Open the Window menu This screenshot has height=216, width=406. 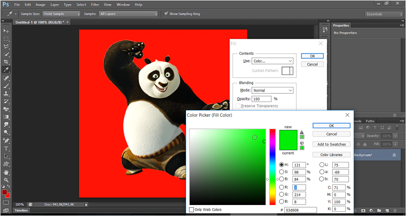[123, 5]
